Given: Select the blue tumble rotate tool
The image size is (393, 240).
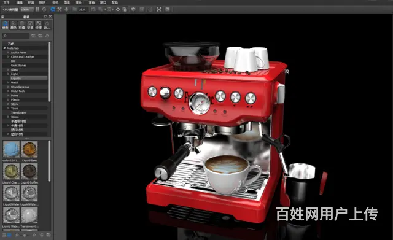Looking at the screenshot, I should click(53, 10).
